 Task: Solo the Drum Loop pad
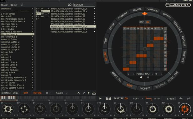(x=2, y=115)
